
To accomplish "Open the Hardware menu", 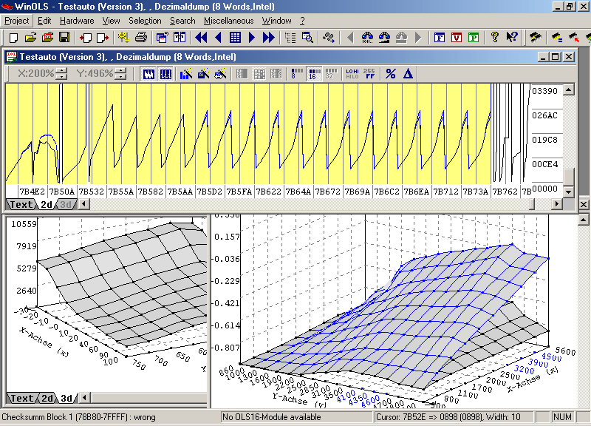I will (x=77, y=21).
